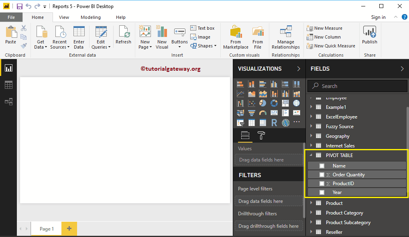Select the Ribbon chart visual
This screenshot has width=409, height=237.
297,94
